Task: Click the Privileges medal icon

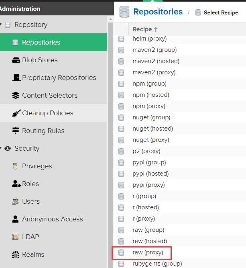Action: [16, 166]
